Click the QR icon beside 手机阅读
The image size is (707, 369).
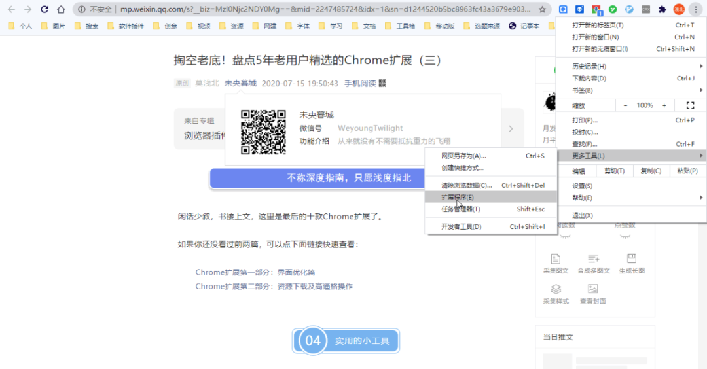coord(382,83)
